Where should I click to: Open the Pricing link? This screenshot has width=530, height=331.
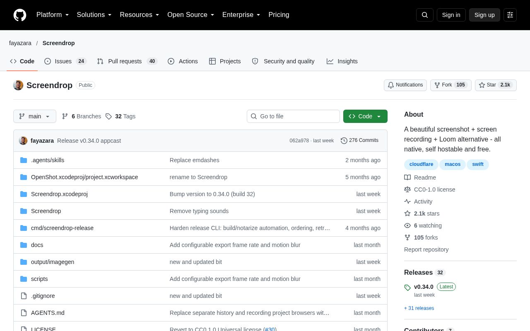click(279, 15)
